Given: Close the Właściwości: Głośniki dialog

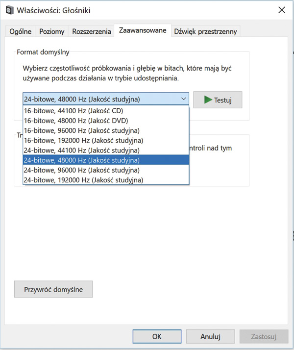Looking at the screenshot, I should click(282, 10).
